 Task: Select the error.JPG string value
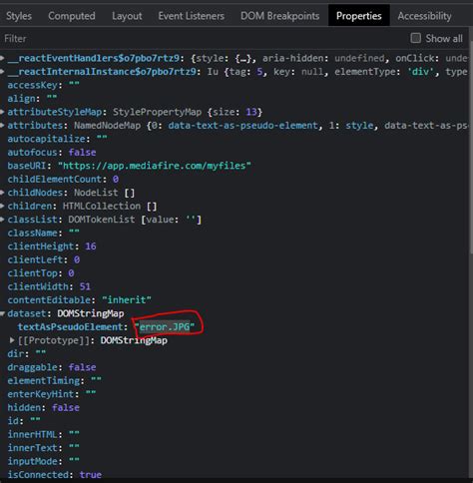(x=165, y=327)
